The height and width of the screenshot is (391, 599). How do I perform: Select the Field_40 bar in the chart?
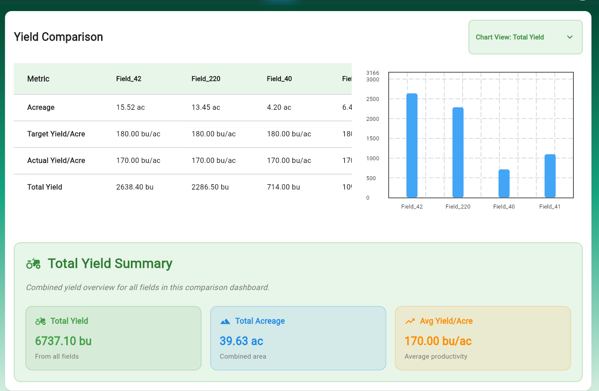504,183
